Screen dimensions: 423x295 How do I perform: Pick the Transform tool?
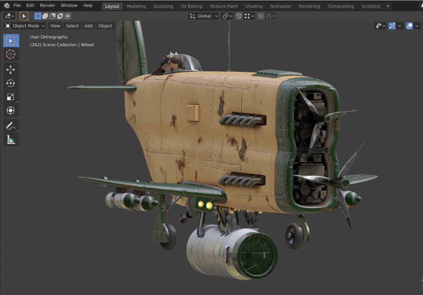[x=11, y=111]
